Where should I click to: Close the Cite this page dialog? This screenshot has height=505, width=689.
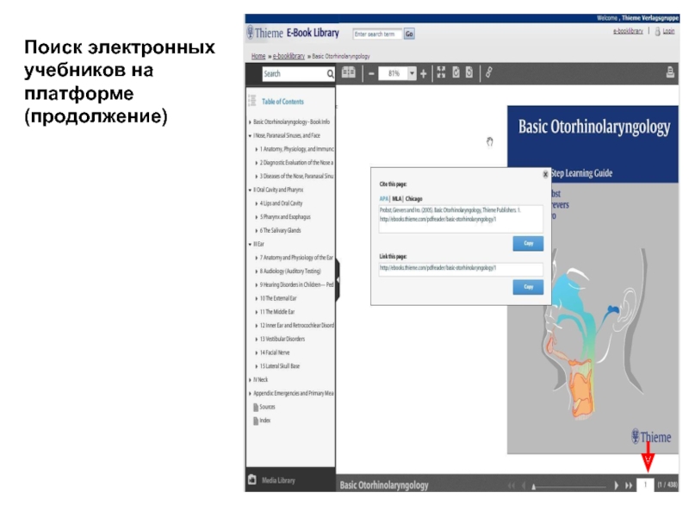point(545,174)
